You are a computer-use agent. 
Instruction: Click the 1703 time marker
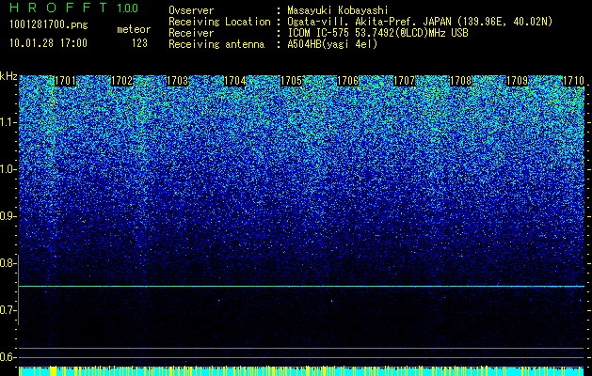178,81
